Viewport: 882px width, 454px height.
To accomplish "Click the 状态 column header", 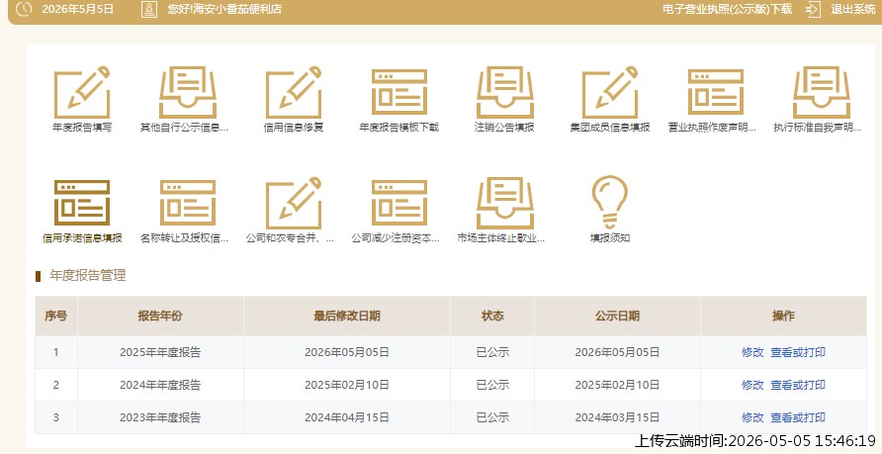I will (x=492, y=317).
